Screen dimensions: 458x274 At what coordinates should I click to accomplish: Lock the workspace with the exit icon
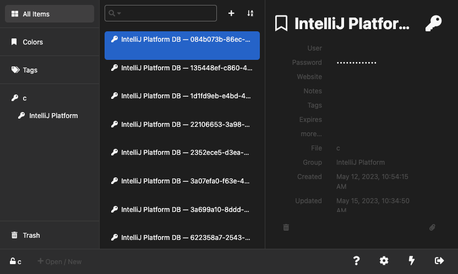coord(439,261)
